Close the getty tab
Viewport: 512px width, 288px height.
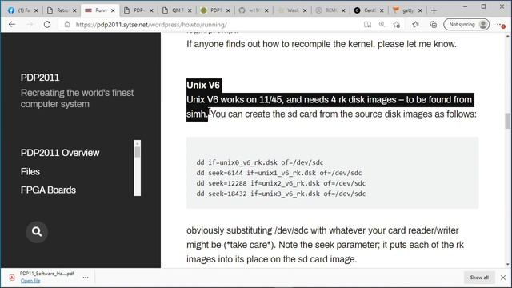(420, 10)
